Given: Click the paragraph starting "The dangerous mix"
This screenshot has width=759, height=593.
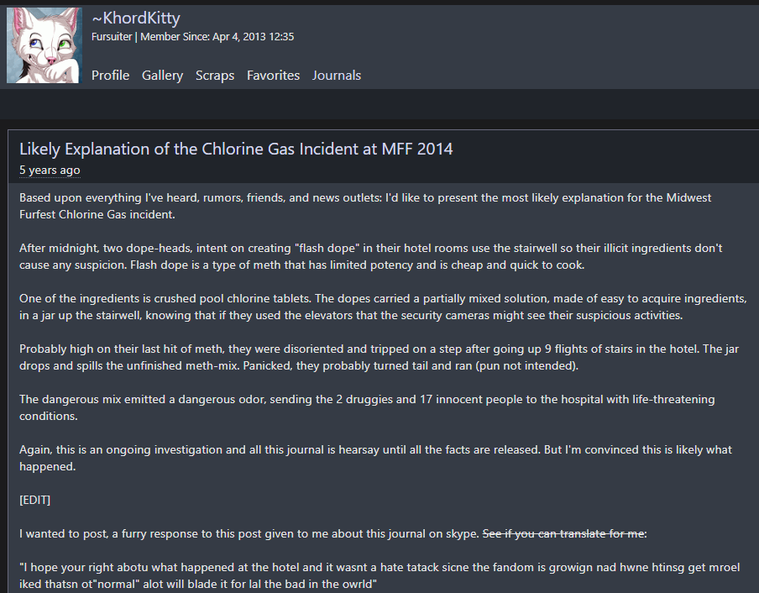Looking at the screenshot, I should (367, 407).
